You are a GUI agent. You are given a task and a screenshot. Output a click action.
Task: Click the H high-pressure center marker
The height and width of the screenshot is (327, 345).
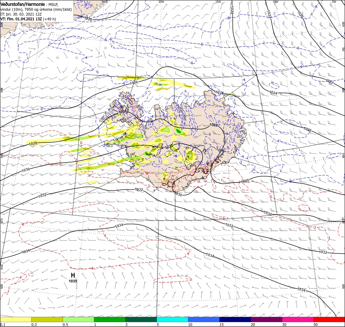[73, 275]
